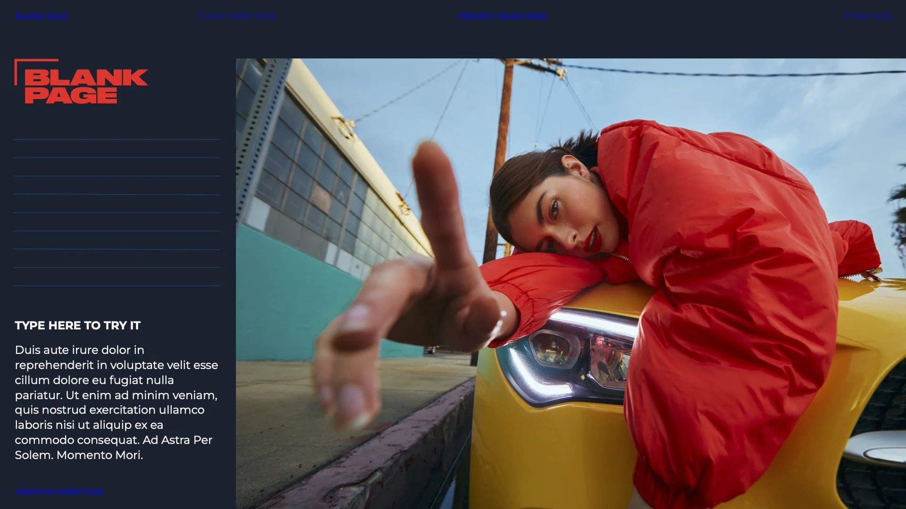Screen dimensions: 906x509
Task: Click the date text in the header
Action: 868,16
